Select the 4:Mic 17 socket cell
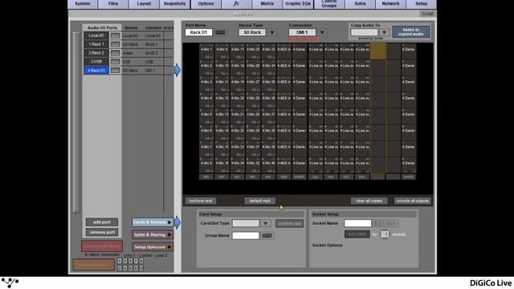The width and height of the screenshot is (514, 289). (x=238, y=51)
